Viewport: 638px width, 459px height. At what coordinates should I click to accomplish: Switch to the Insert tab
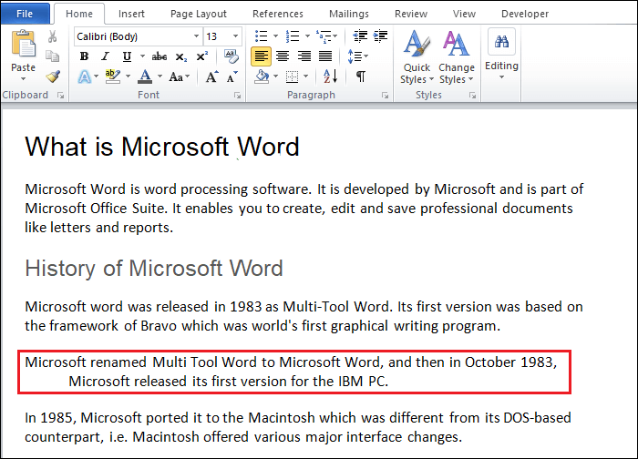[131, 14]
